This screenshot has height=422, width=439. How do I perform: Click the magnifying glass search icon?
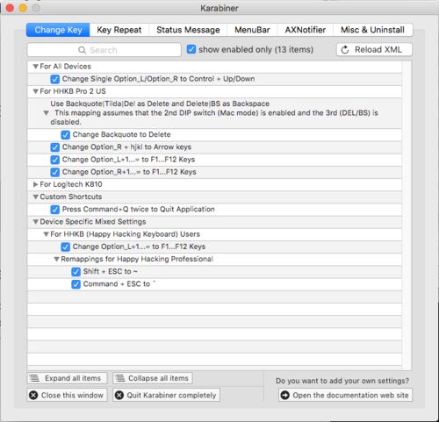pyautogui.click(x=82, y=50)
